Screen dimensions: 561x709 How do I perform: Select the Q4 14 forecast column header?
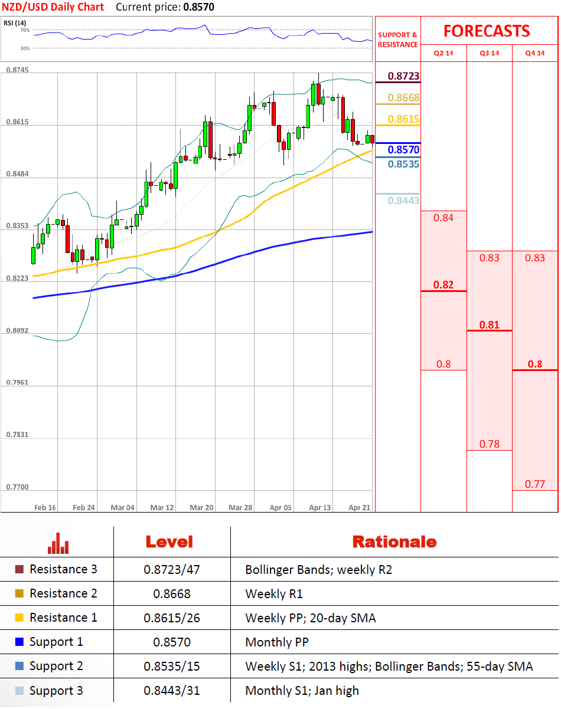pyautogui.click(x=534, y=53)
